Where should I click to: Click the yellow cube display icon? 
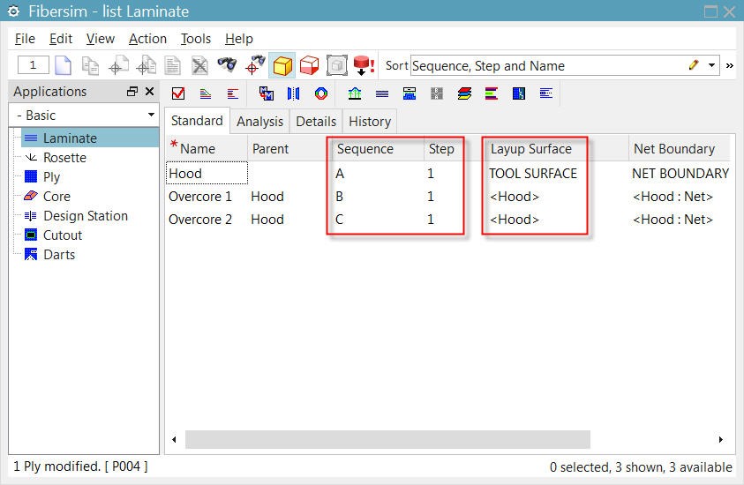pos(282,65)
